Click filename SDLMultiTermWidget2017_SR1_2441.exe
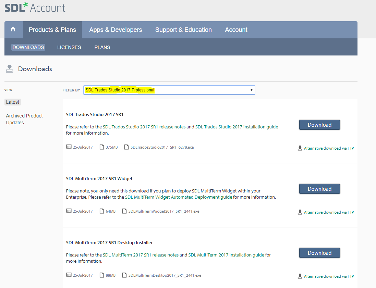Viewport: 376px width, 288px height. pos(164,211)
